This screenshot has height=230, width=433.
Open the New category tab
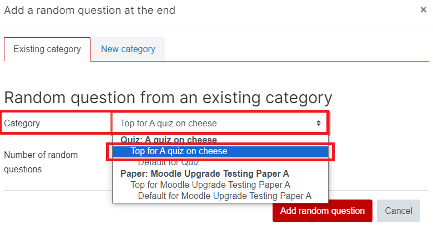[128, 49]
